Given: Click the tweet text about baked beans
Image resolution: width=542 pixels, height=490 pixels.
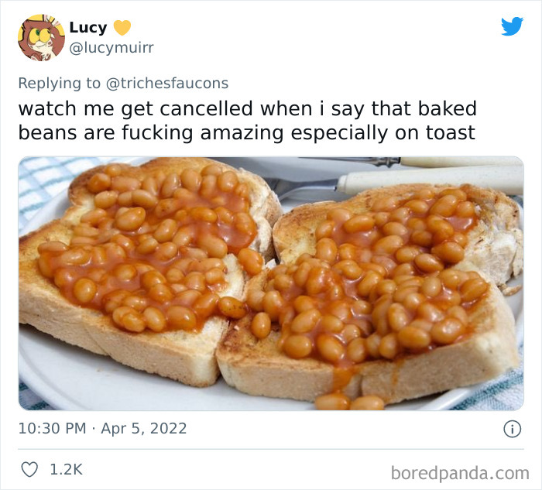Looking at the screenshot, I should pyautogui.click(x=248, y=120).
